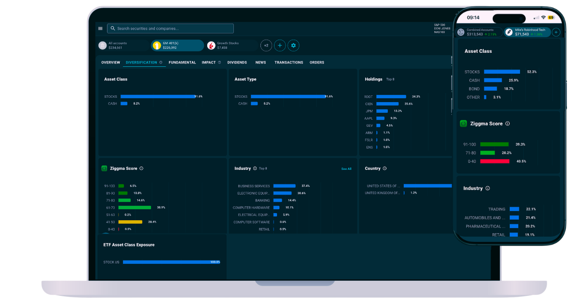Open the Dividends tab
The width and height of the screenshot is (581, 305).
tap(237, 62)
